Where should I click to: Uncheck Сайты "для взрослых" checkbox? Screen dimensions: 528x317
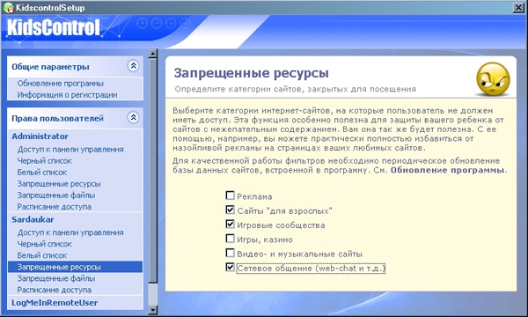(230, 210)
